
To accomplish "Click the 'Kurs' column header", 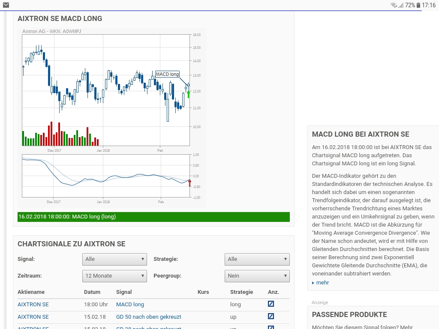I will (203, 292).
